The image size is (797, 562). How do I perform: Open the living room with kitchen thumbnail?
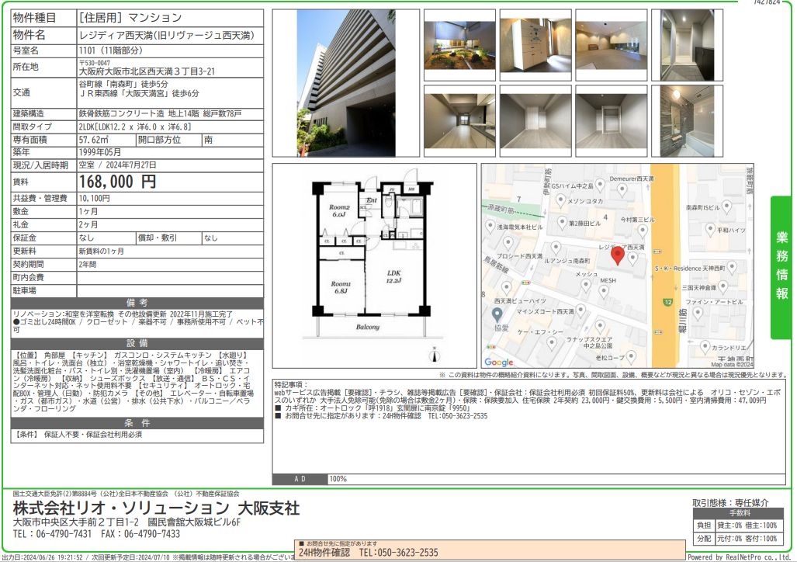[459, 121]
